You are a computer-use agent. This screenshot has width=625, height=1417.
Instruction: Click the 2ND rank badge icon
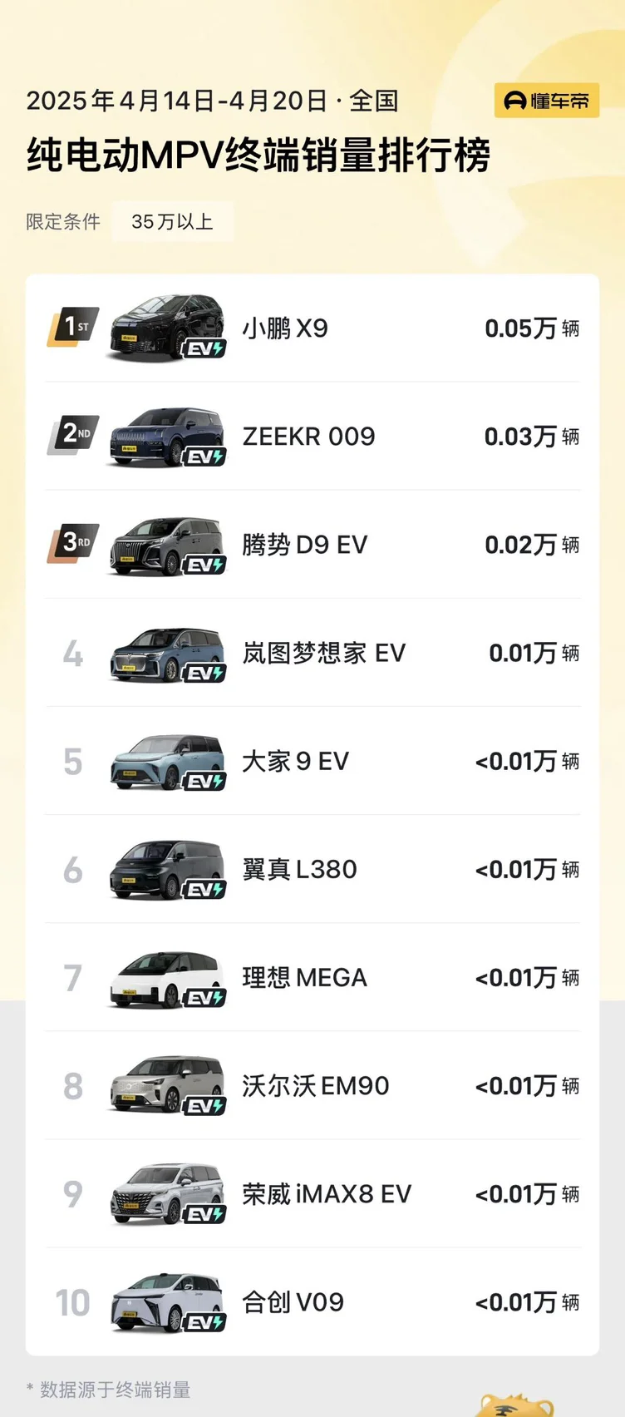[x=73, y=435]
